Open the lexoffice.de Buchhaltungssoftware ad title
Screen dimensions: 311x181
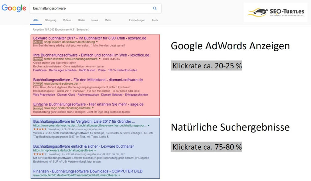91,55
